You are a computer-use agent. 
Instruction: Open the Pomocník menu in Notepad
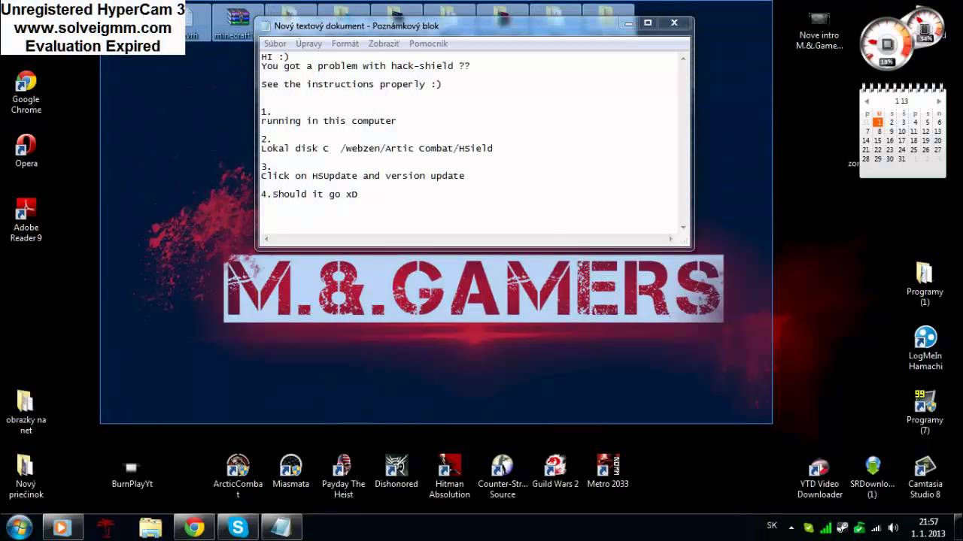pyautogui.click(x=428, y=44)
